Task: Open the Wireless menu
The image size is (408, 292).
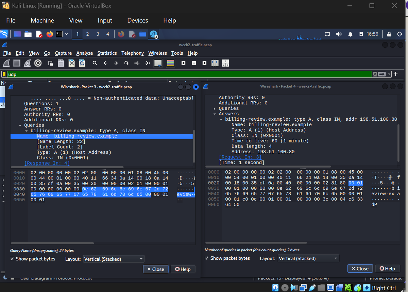Action: tap(157, 53)
